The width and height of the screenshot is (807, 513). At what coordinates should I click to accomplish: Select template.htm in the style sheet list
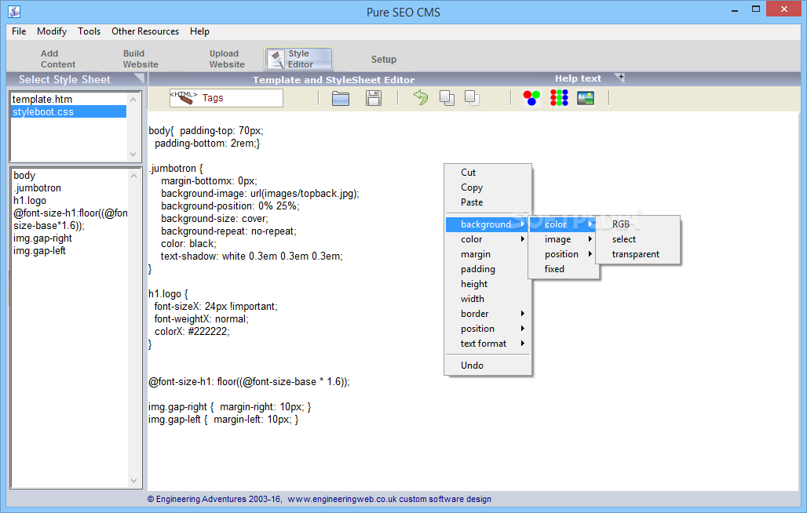click(x=68, y=99)
